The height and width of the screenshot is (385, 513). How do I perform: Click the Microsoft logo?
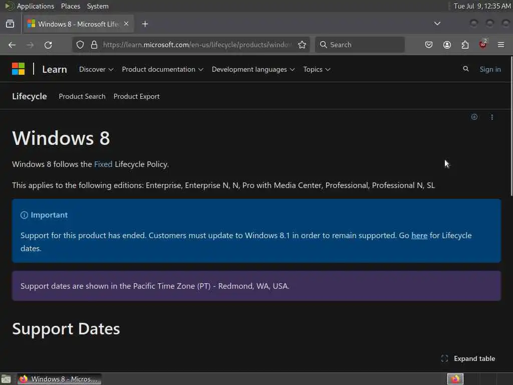(19, 69)
